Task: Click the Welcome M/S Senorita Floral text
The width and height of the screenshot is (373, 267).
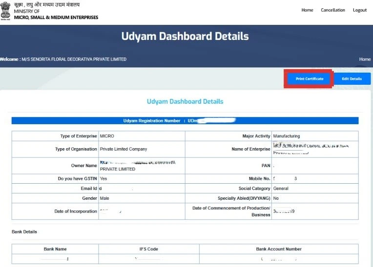Action: click(x=63, y=59)
